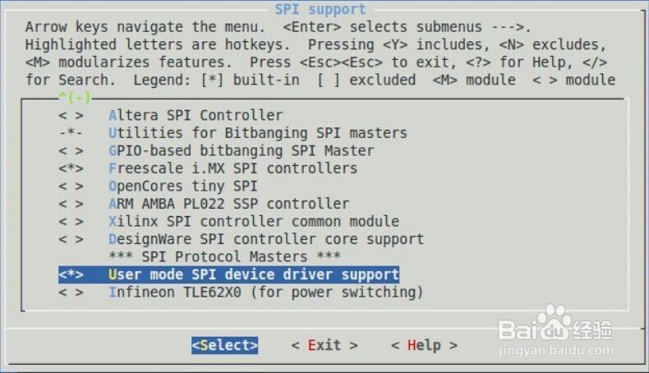The height and width of the screenshot is (373, 649).
Task: Toggle DesignWare SPI controller core support box
Action: (x=71, y=239)
